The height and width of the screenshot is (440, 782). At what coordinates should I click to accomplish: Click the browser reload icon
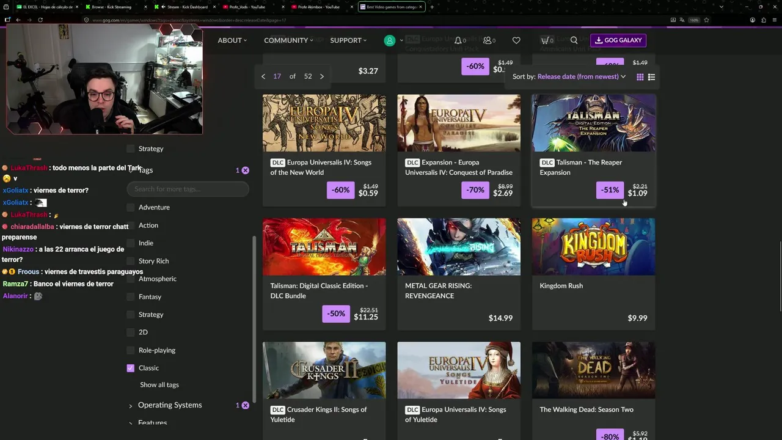[40, 20]
